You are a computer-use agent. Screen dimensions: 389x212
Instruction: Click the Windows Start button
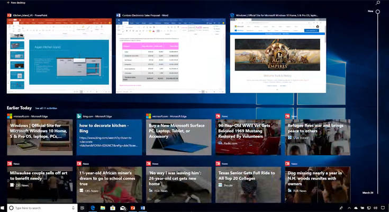coord(3,208)
